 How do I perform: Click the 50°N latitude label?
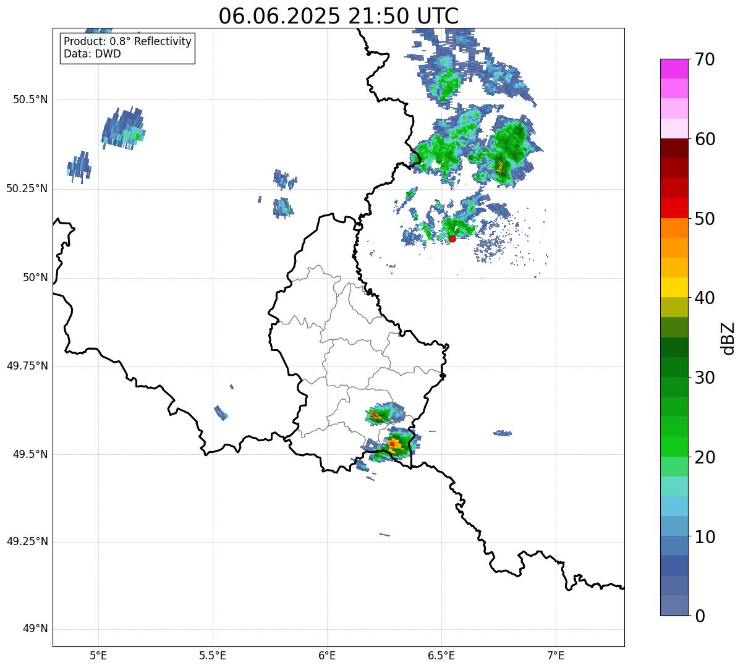[x=35, y=277]
